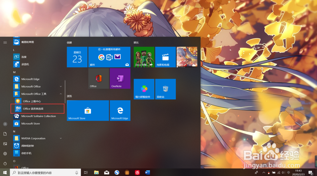Screen dimensions: 317x176
Task: Open Mail from the taskbar
Action: (107, 173)
